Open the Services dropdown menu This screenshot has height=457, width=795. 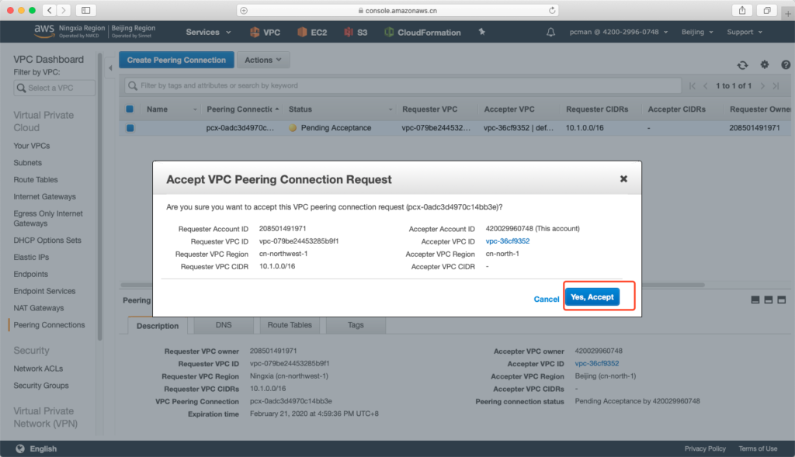(x=208, y=33)
